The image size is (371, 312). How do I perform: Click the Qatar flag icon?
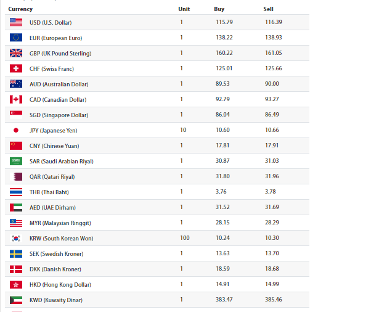(x=16, y=176)
